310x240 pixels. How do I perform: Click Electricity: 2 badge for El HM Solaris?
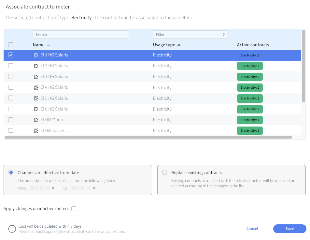tap(250, 130)
